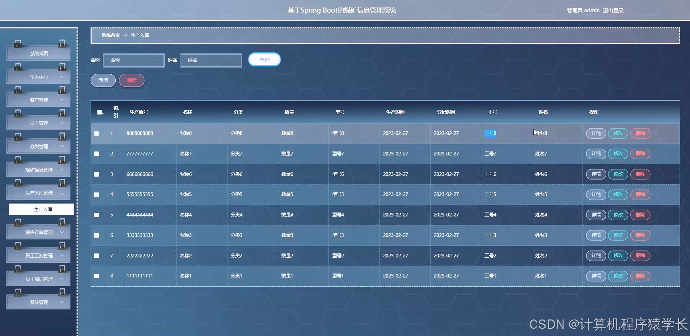Check the row with 3333333333
This screenshot has height=336, width=690.
[96, 235]
